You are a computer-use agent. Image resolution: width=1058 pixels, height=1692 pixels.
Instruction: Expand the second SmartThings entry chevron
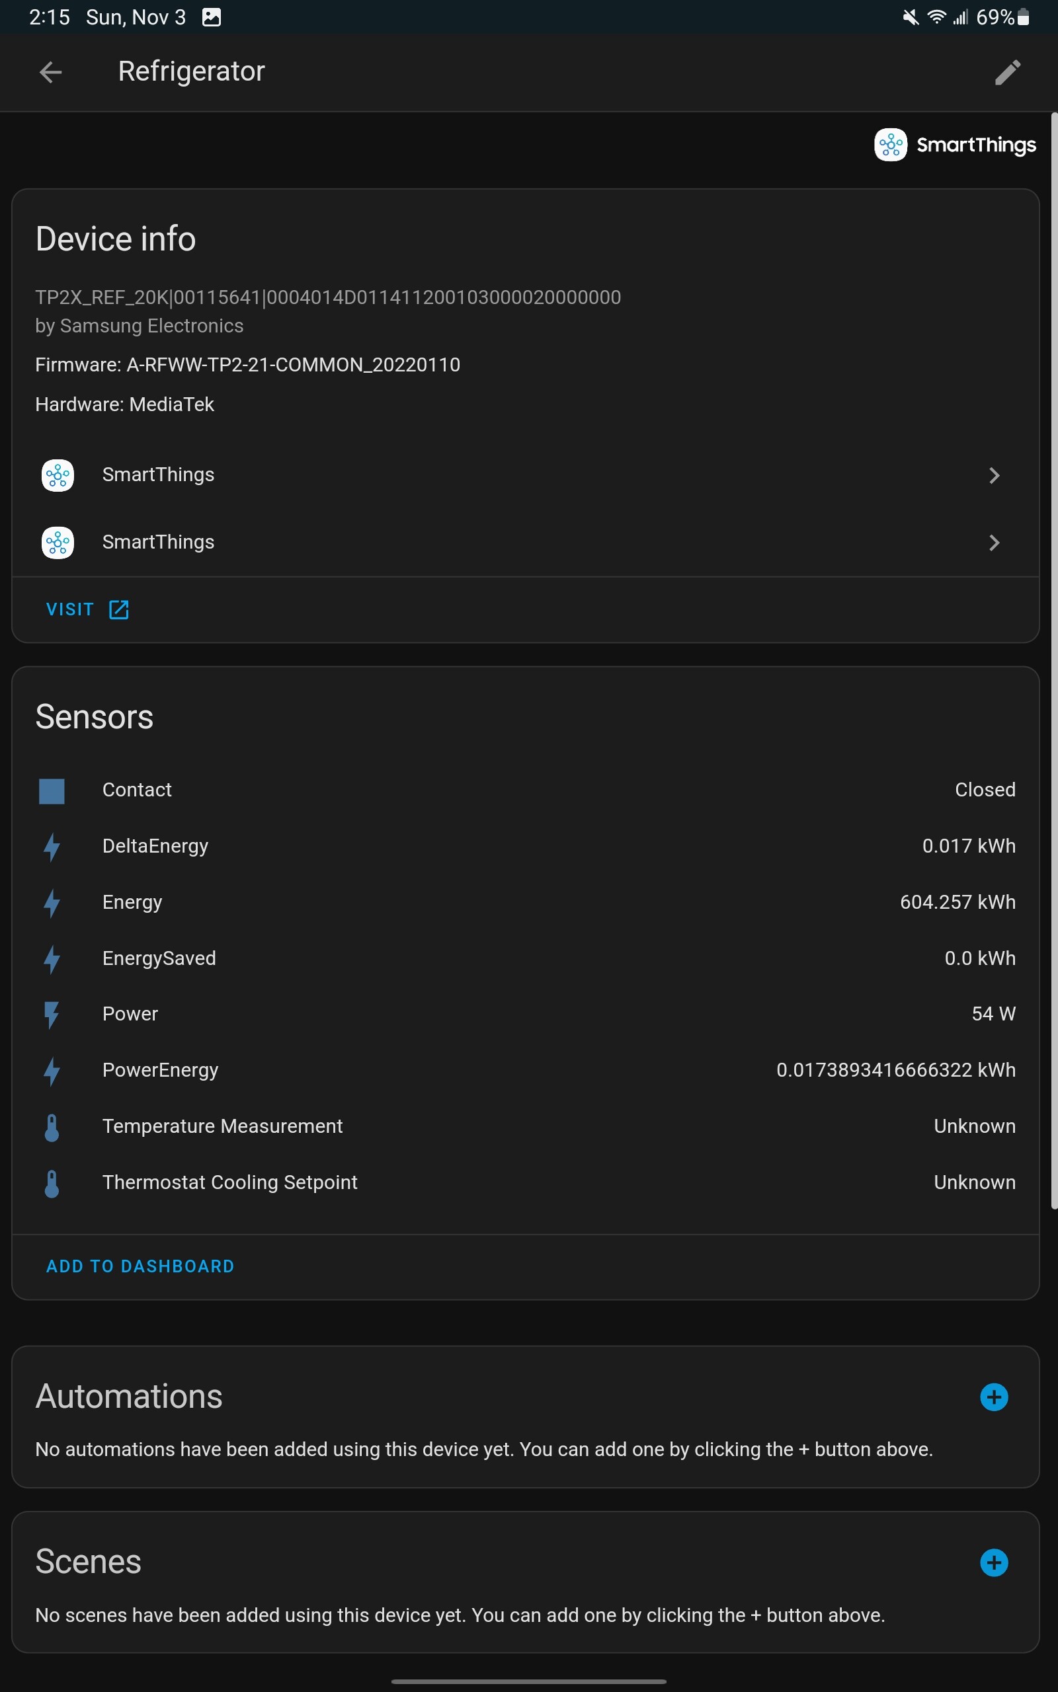[995, 543]
